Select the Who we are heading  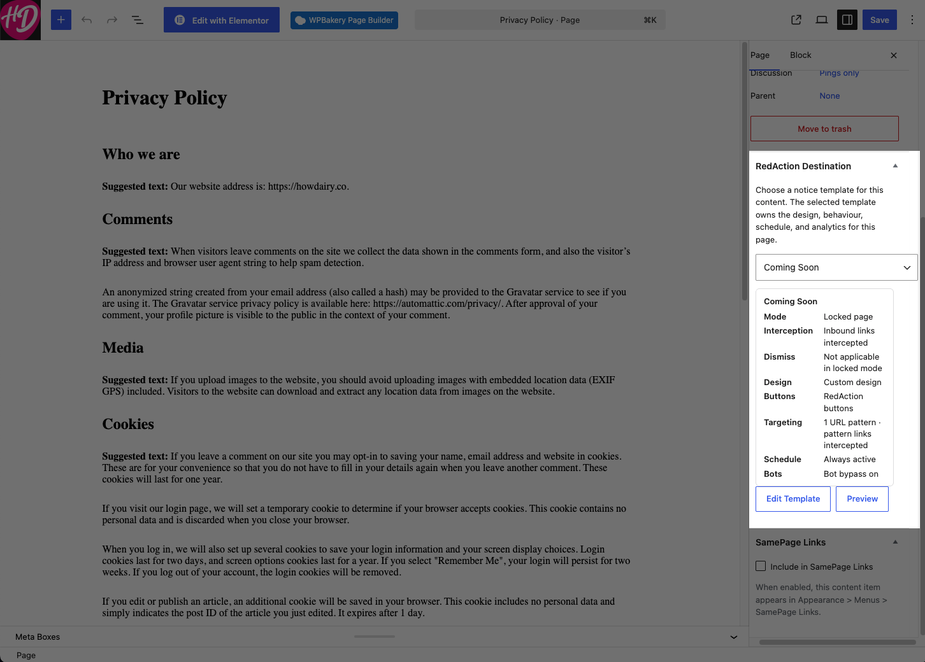coord(141,155)
